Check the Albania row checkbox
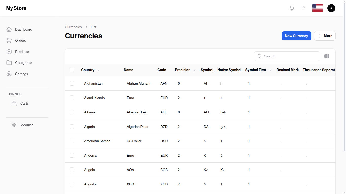346x194 pixels. coord(72,112)
